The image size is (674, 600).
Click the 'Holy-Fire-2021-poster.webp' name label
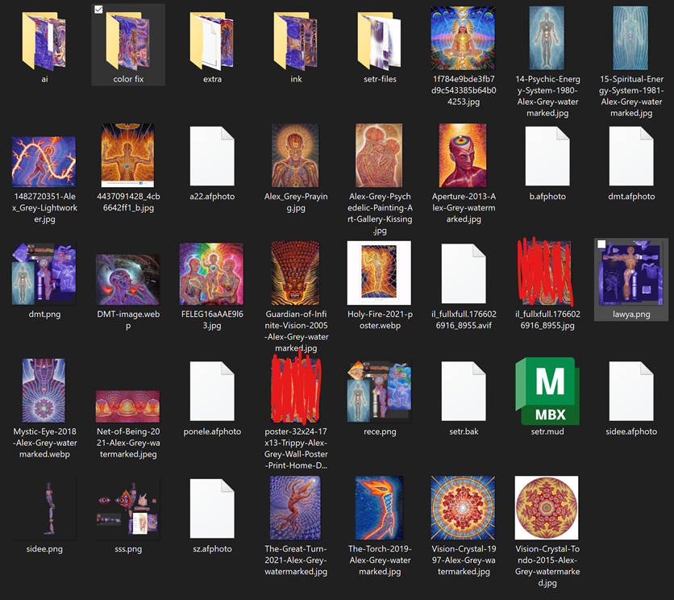coord(380,319)
